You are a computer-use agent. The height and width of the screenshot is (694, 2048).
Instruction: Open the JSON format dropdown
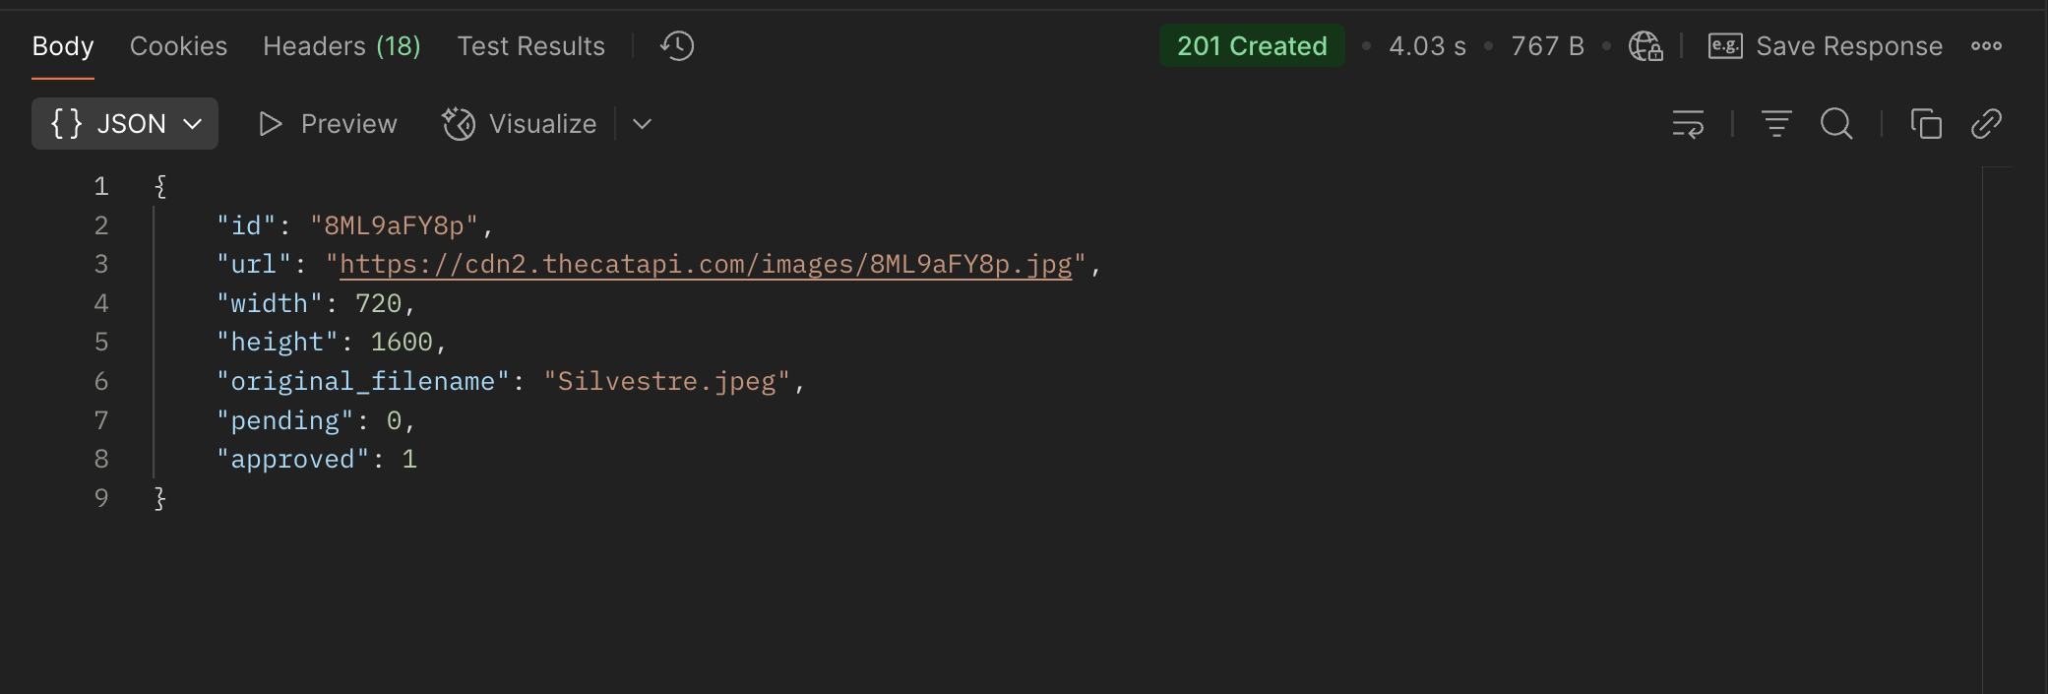[125, 124]
